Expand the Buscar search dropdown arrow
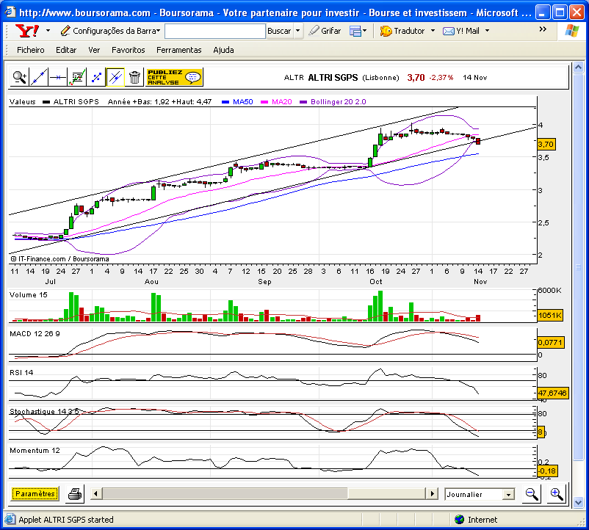589x530 pixels. coord(298,31)
